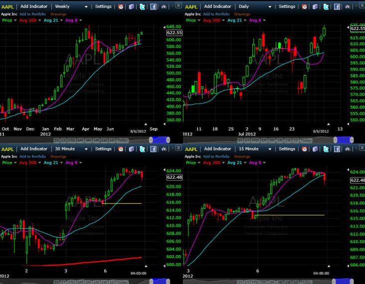Click Add to Portfolio in Daily chart

216,14
